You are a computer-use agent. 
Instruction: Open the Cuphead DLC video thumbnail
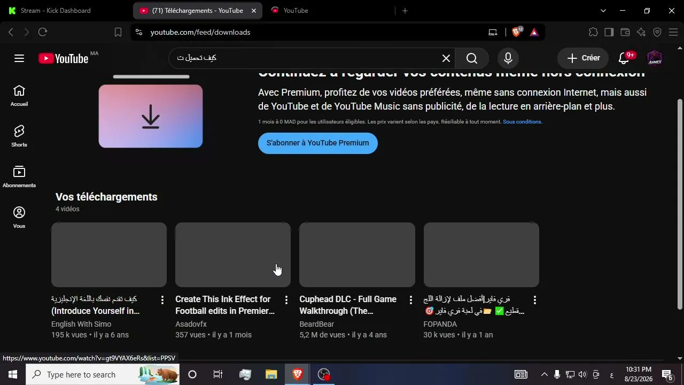pyautogui.click(x=357, y=255)
